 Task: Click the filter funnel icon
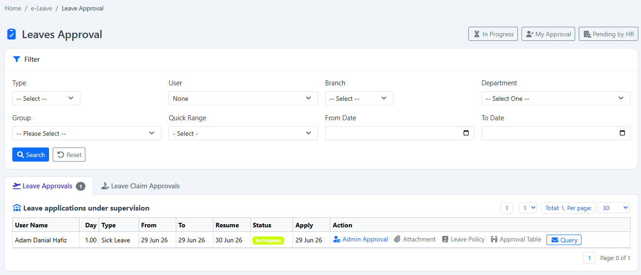click(x=16, y=59)
